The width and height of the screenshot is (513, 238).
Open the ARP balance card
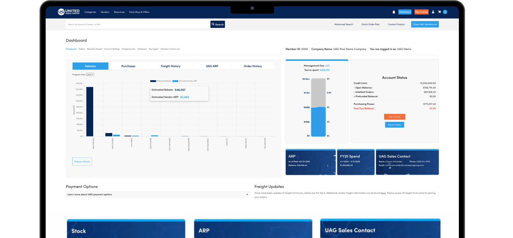[310, 162]
